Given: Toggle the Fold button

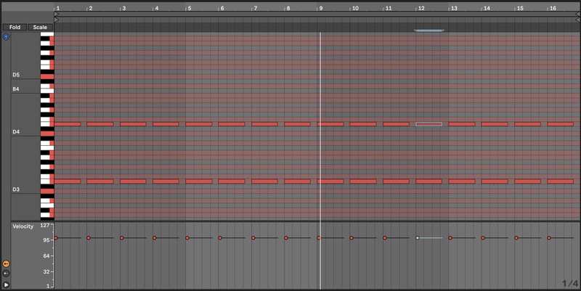Looking at the screenshot, I should (15, 28).
